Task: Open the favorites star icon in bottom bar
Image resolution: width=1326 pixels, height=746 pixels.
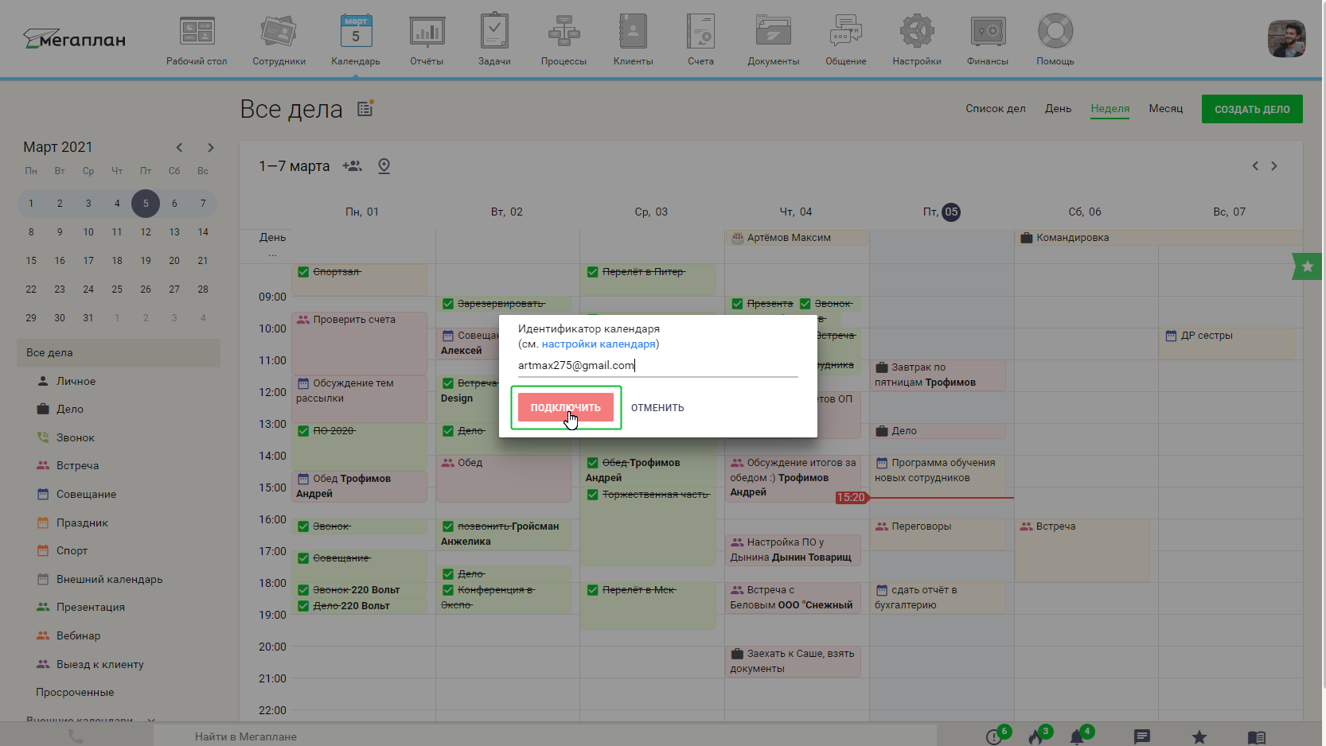Action: click(1199, 737)
